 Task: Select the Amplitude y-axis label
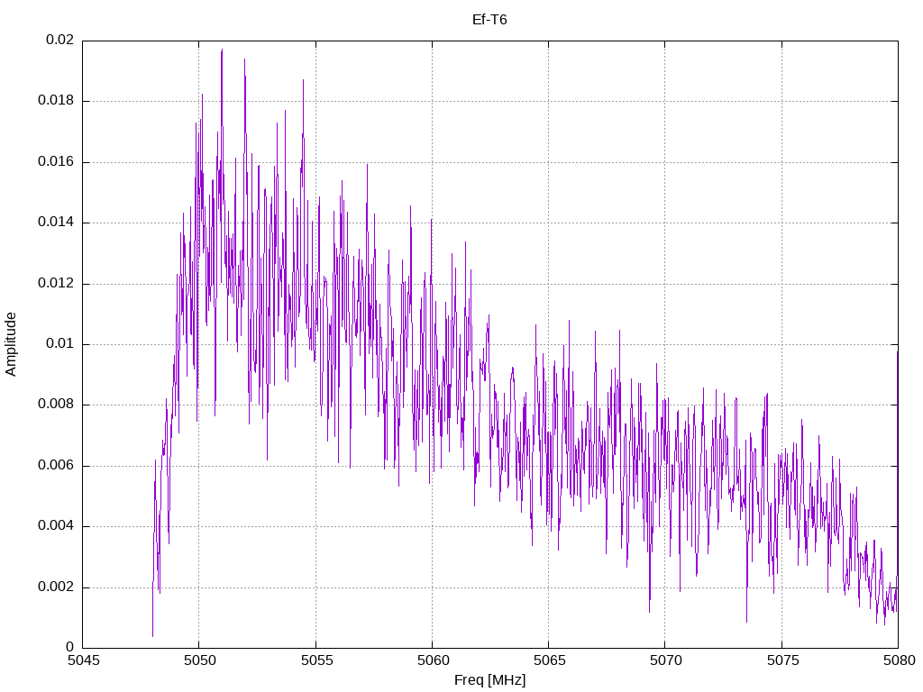11,344
